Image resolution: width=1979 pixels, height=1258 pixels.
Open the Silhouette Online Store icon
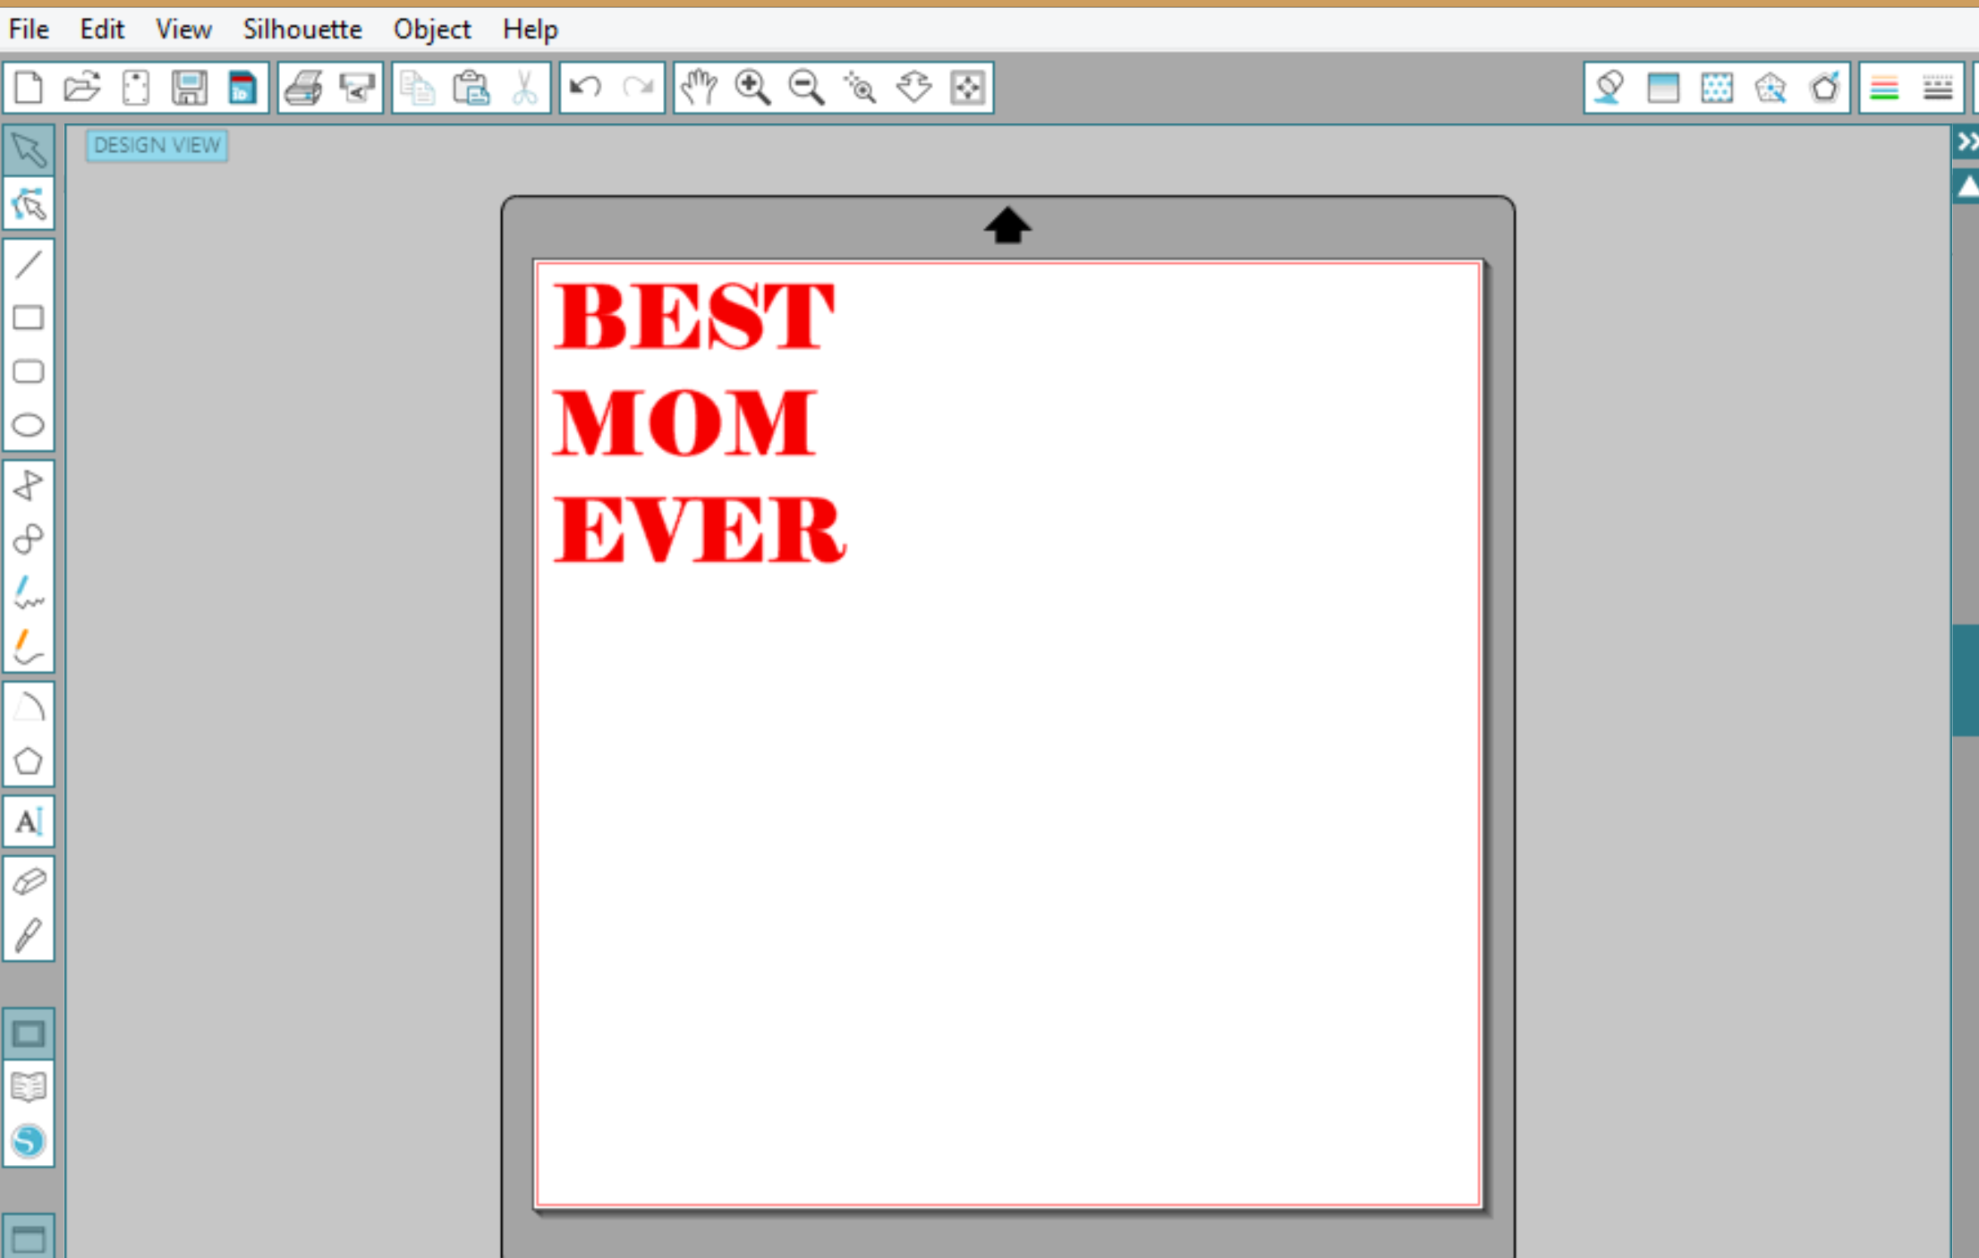pyautogui.click(x=29, y=1142)
